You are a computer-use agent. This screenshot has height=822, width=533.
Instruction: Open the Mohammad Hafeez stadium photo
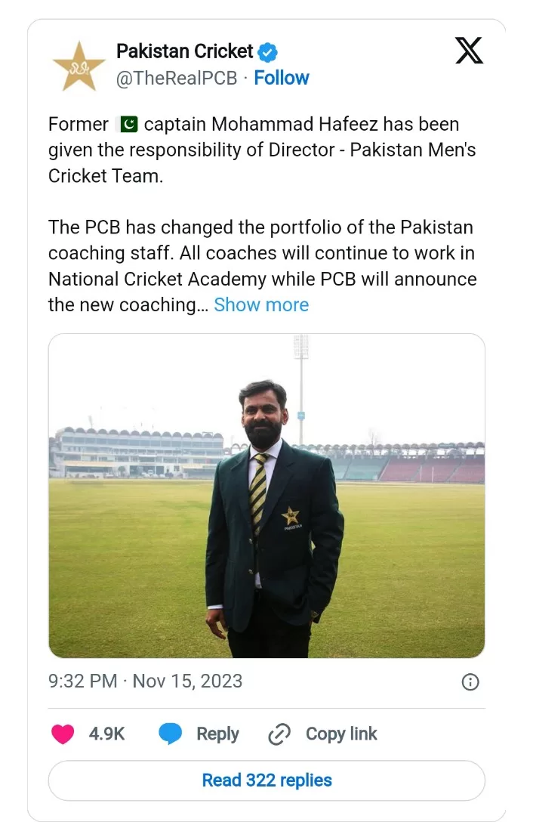pos(266,496)
